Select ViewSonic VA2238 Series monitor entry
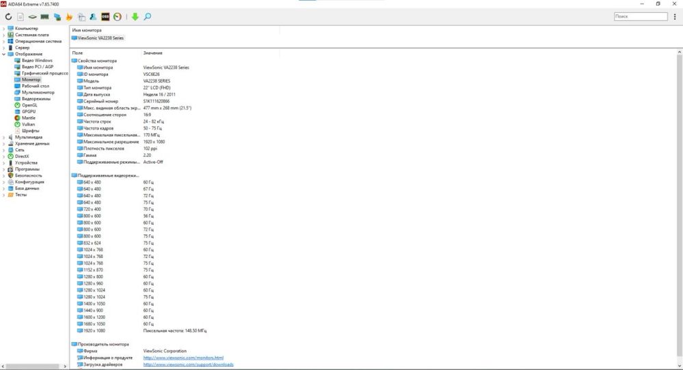Screen dimensions: 683x370 pyautogui.click(x=98, y=38)
